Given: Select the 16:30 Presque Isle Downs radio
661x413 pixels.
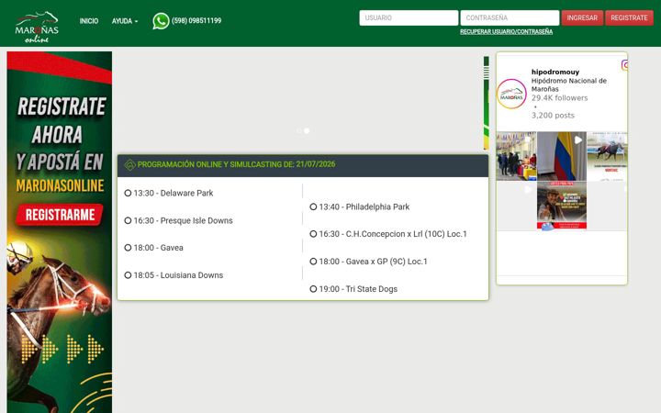Looking at the screenshot, I should [128, 220].
